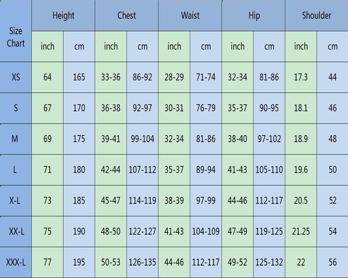Viewport: 348px width, 278px height.
Task: Click the Shoulder column header
Action: 316,16
